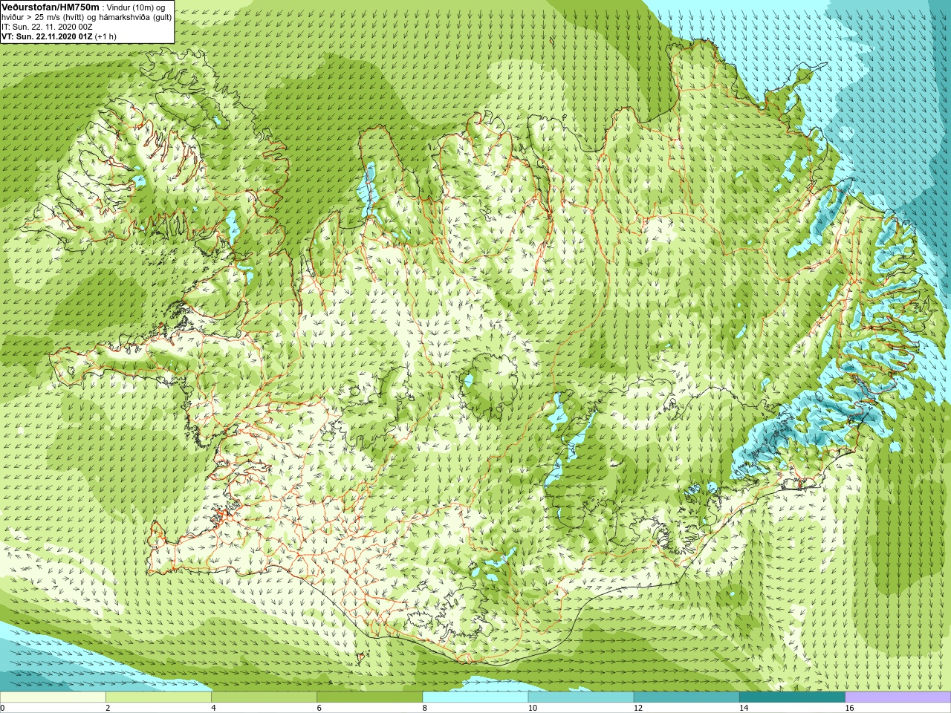Click the teal 12–14 m/s legend swatch

point(687,697)
